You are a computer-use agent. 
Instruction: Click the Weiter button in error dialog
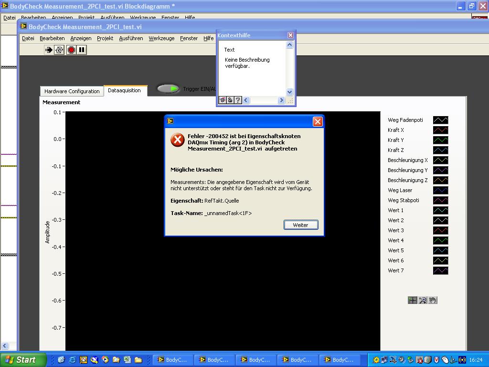pyautogui.click(x=301, y=225)
